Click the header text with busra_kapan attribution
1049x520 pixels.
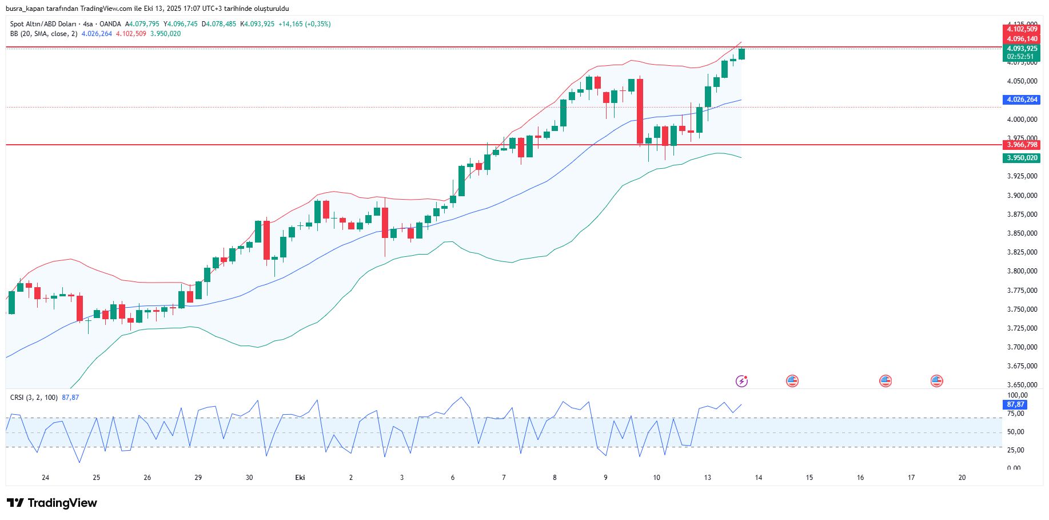click(x=147, y=9)
